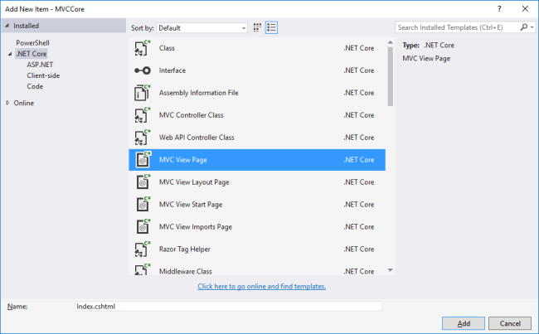Collapse the Installed section

[7, 26]
